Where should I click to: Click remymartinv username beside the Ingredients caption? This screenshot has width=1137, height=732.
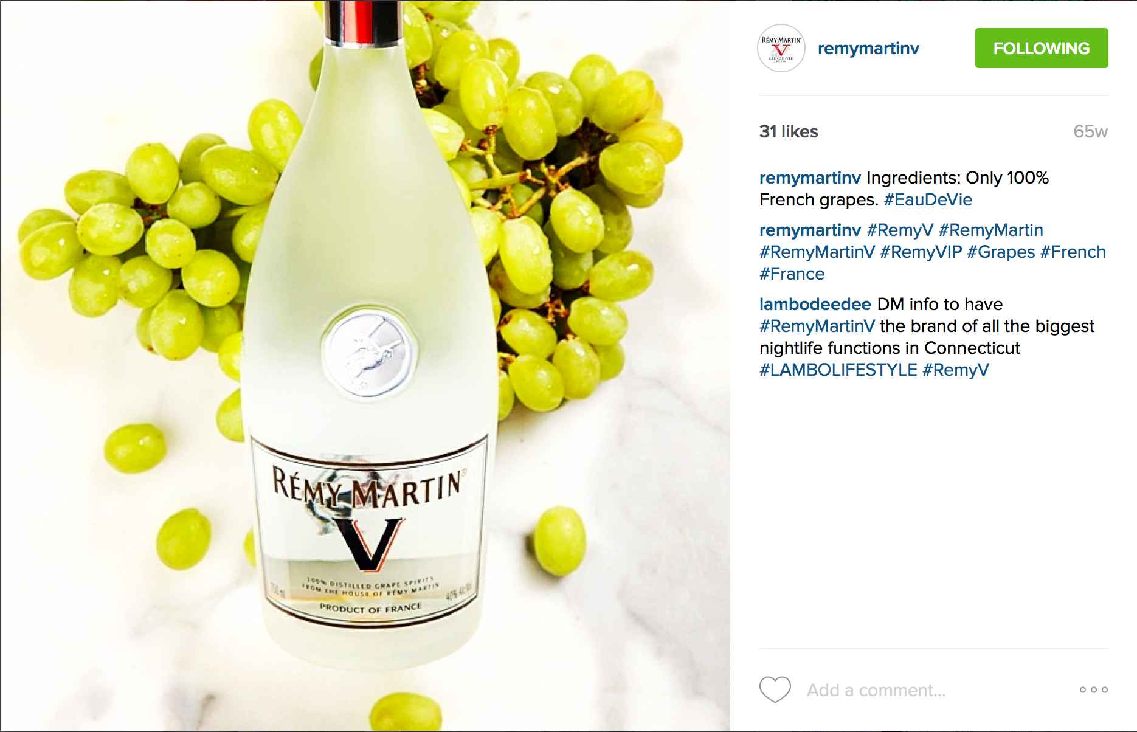pos(810,178)
